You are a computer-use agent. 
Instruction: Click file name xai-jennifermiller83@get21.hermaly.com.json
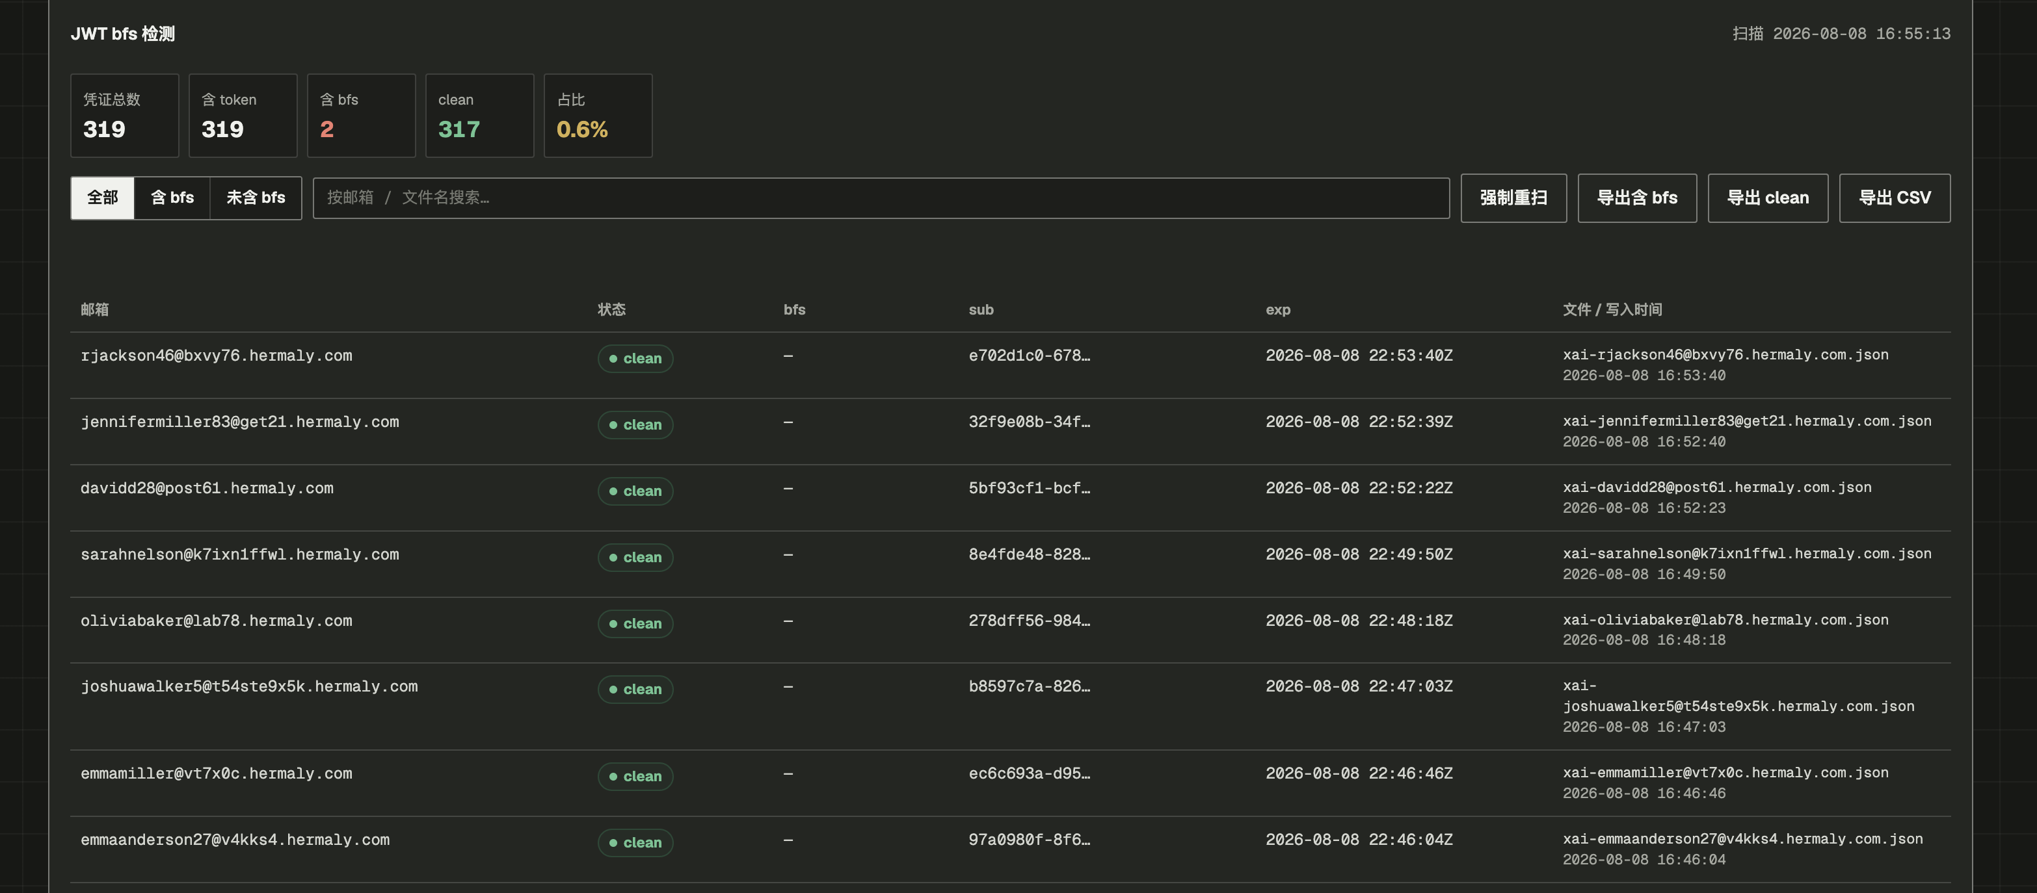pos(1747,421)
